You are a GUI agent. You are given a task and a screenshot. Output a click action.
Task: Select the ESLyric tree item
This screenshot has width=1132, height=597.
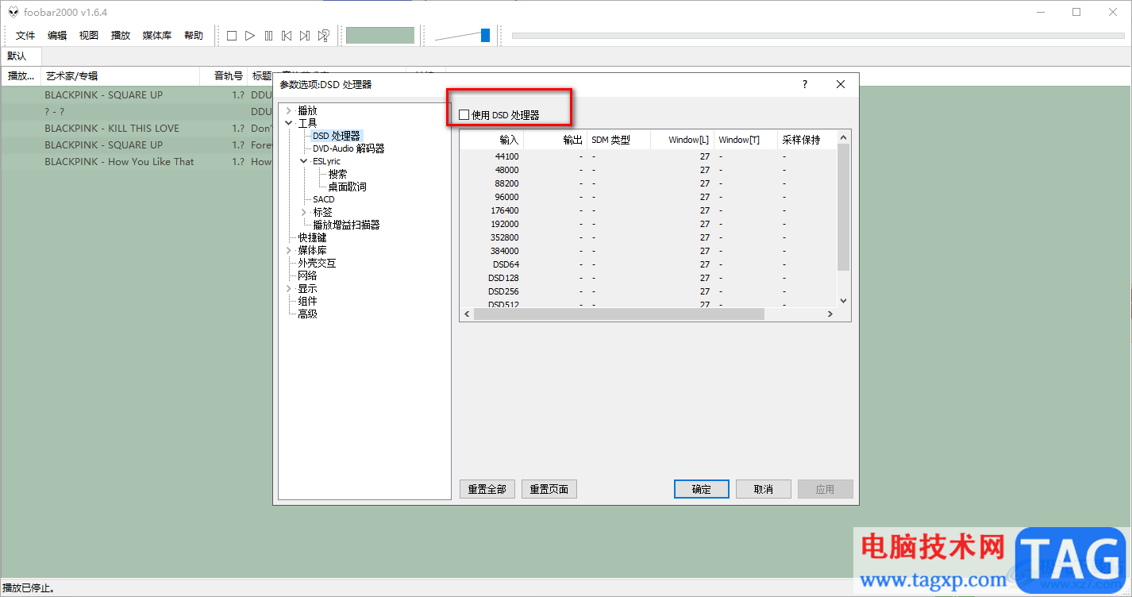click(x=326, y=161)
